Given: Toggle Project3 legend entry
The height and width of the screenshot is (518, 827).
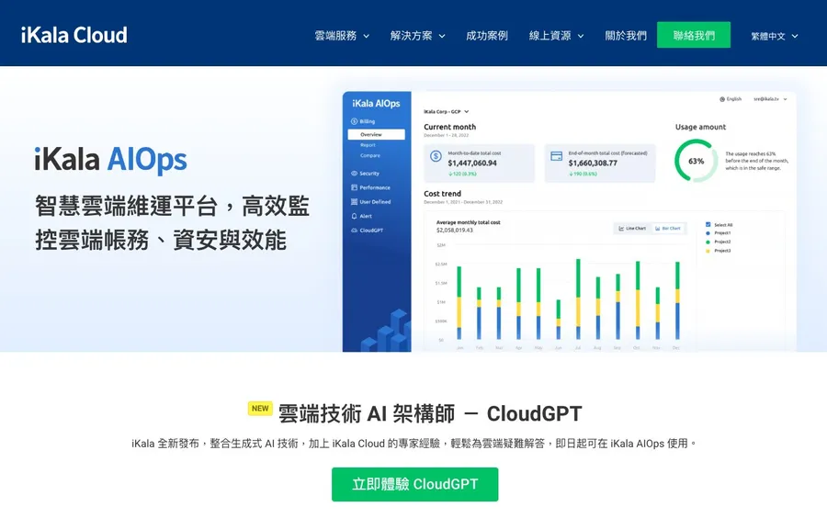Looking at the screenshot, I should (719, 251).
